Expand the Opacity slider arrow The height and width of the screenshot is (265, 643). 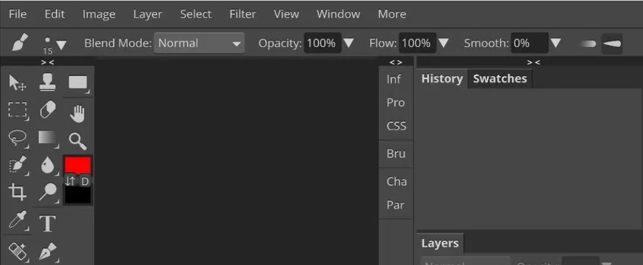tap(349, 43)
